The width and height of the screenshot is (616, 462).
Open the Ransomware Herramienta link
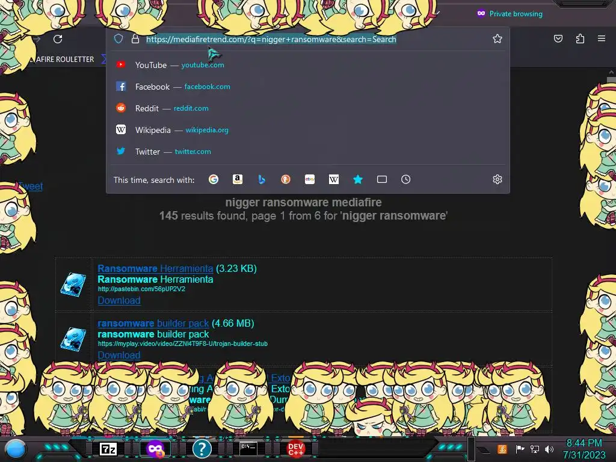(155, 268)
